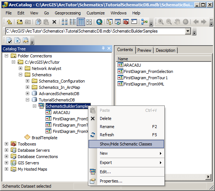
Task: Open Standard toolbar options dropdown arrow
Action: coord(151,24)
